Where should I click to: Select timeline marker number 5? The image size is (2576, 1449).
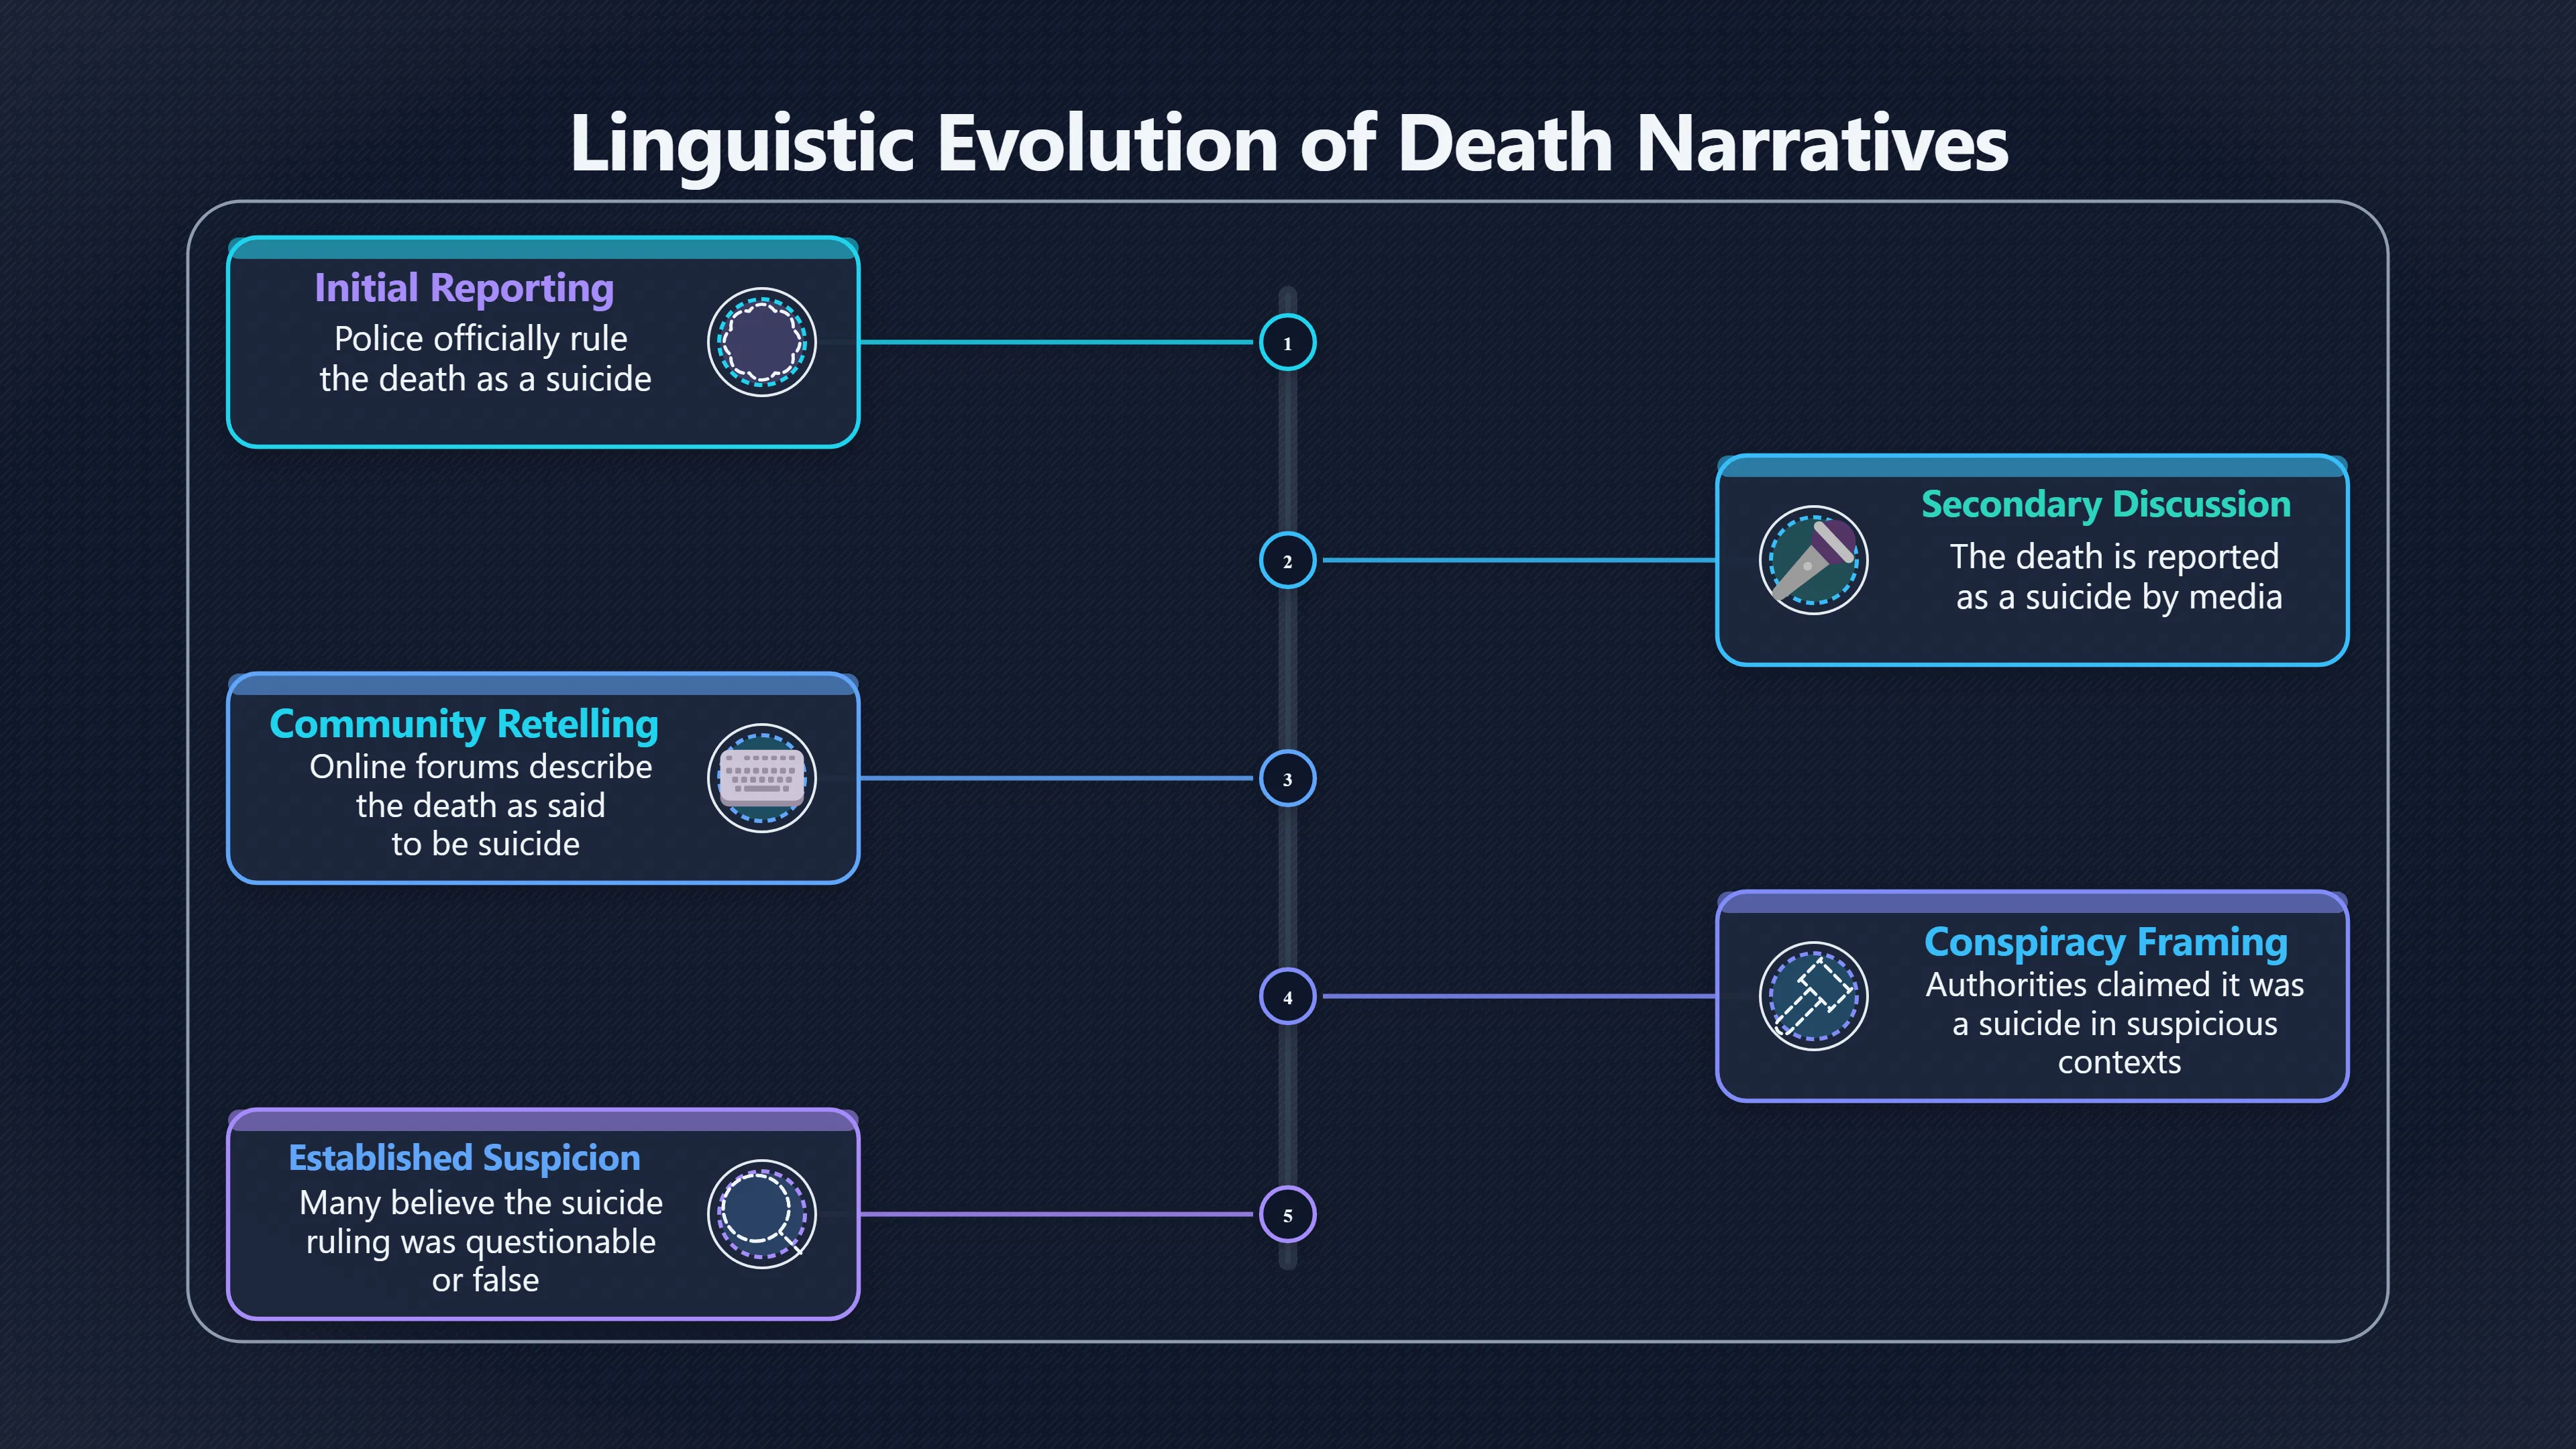(x=1287, y=1214)
